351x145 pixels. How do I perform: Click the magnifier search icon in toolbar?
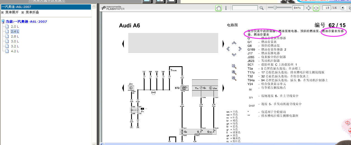[262, 8]
